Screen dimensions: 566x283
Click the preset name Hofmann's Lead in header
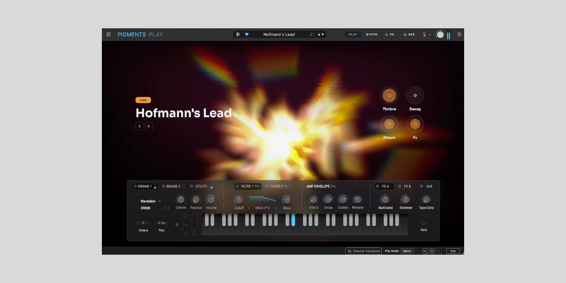coord(279,34)
